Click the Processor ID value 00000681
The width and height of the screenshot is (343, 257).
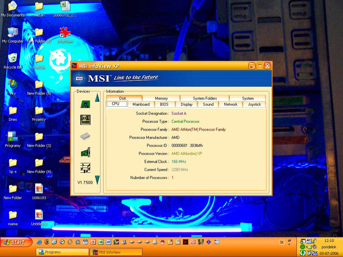click(x=179, y=146)
